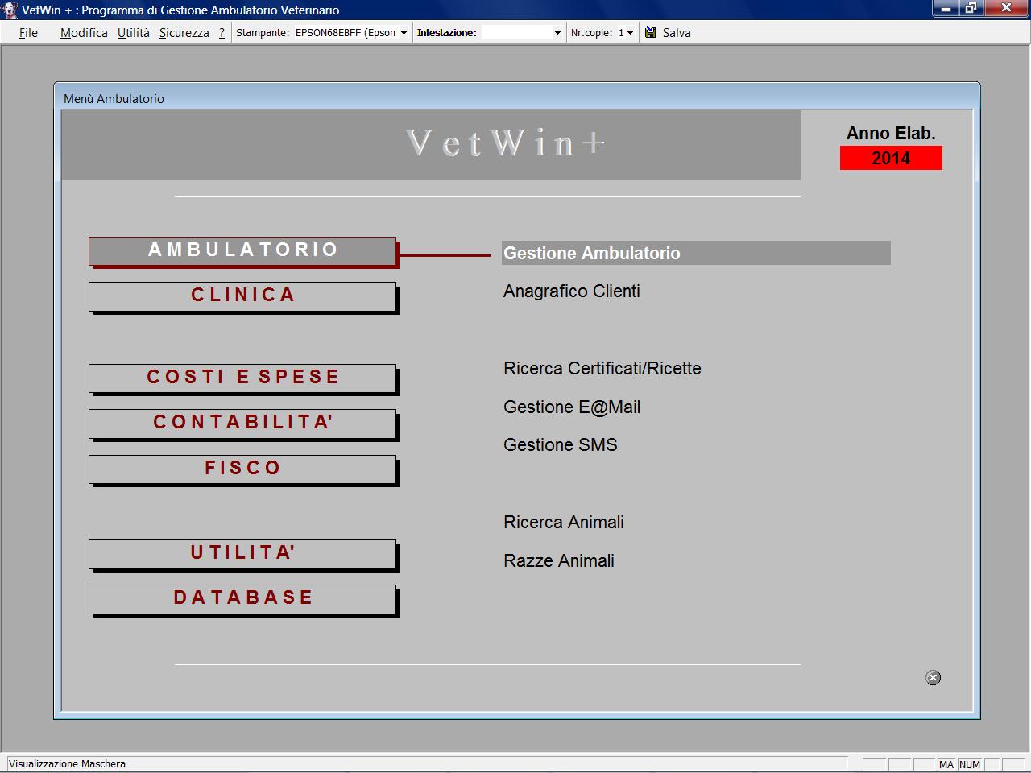Click the Menù Ambulatorio window title
The width and height of the screenshot is (1031, 773).
click(x=114, y=99)
